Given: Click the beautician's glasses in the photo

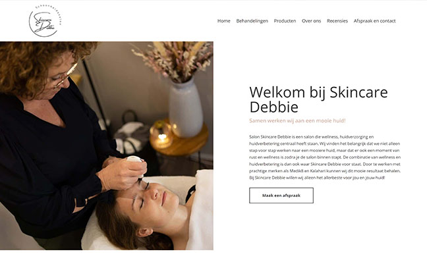Looking at the screenshot, I should tap(65, 76).
